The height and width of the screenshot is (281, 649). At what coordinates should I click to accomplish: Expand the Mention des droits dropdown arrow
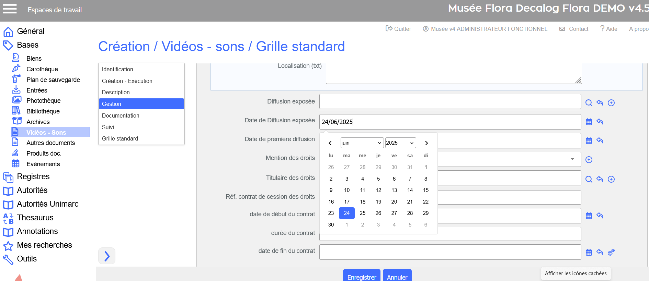[572, 159]
